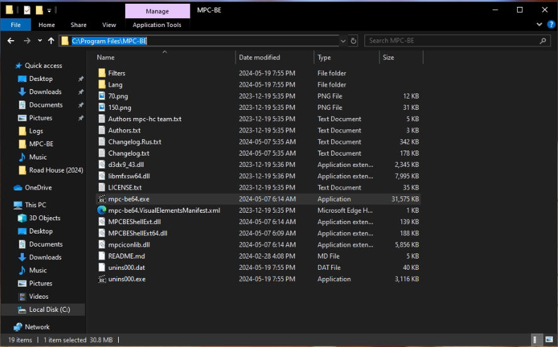Select MPCBEShellExt64.dll file
Screen dimensions: 558x347
click(138, 233)
